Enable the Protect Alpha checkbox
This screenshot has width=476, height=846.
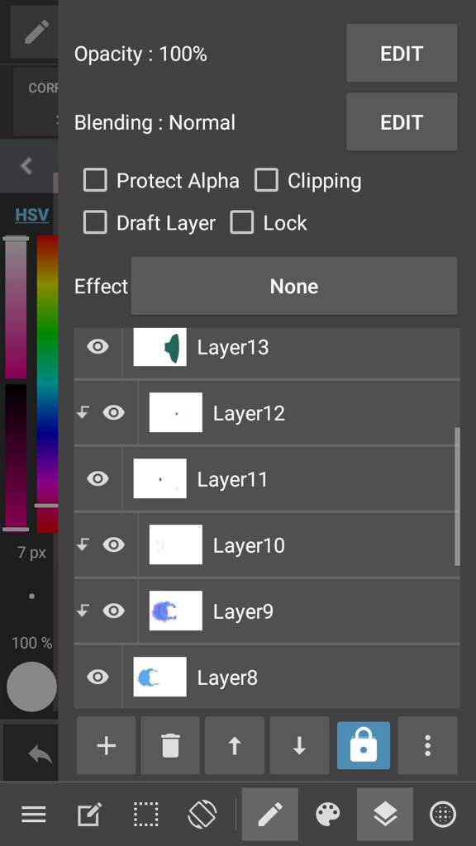click(95, 180)
